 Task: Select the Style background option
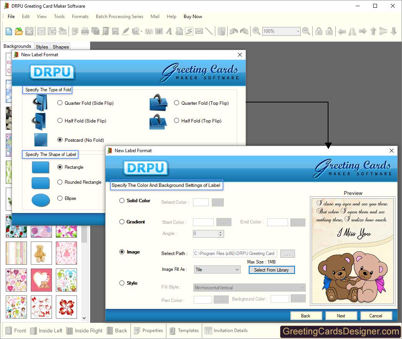122,283
